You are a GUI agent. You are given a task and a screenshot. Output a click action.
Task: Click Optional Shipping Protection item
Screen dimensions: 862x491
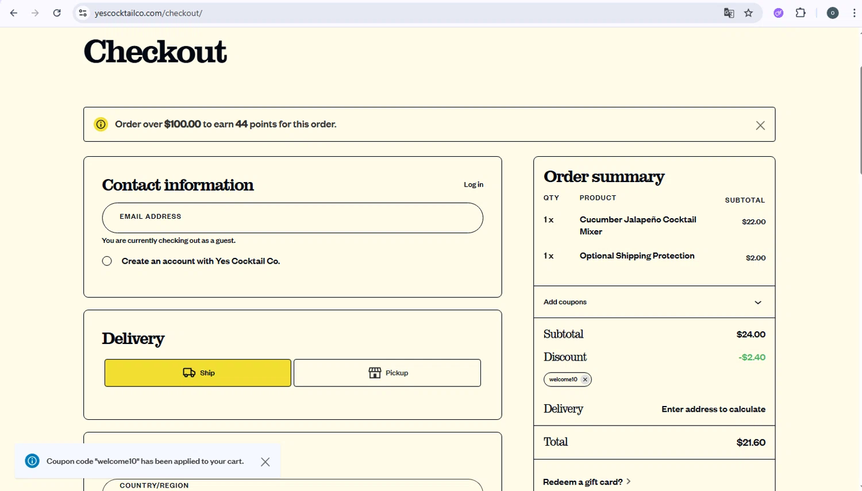coord(637,256)
